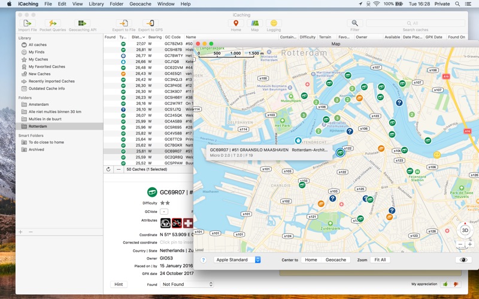Open the Geocache menu
The image size is (479, 299).
(x=140, y=4)
